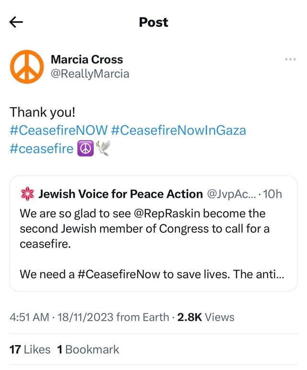Tap the purple peace symbol emoji
This screenshot has width=307, height=370.
coord(84,149)
